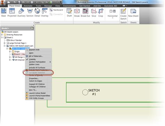Switch to the Annotate tab

tap(28, 6)
